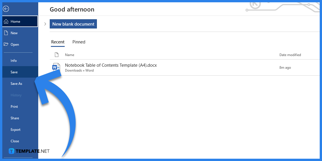322x161 pixels.
Task: Click the Word file icon for Notebook template
Action: tap(56, 68)
